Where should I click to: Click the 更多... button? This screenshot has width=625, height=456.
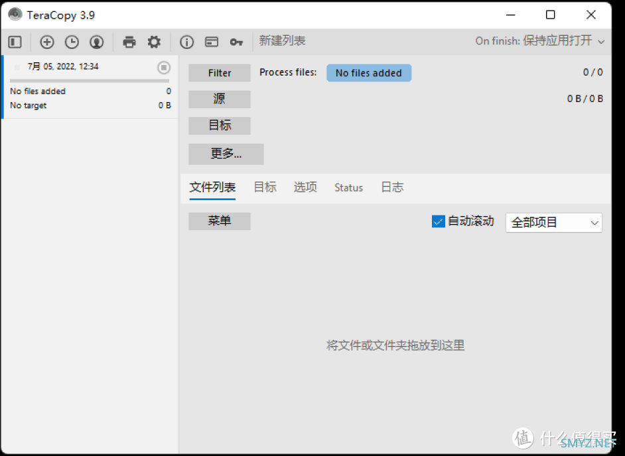point(226,154)
